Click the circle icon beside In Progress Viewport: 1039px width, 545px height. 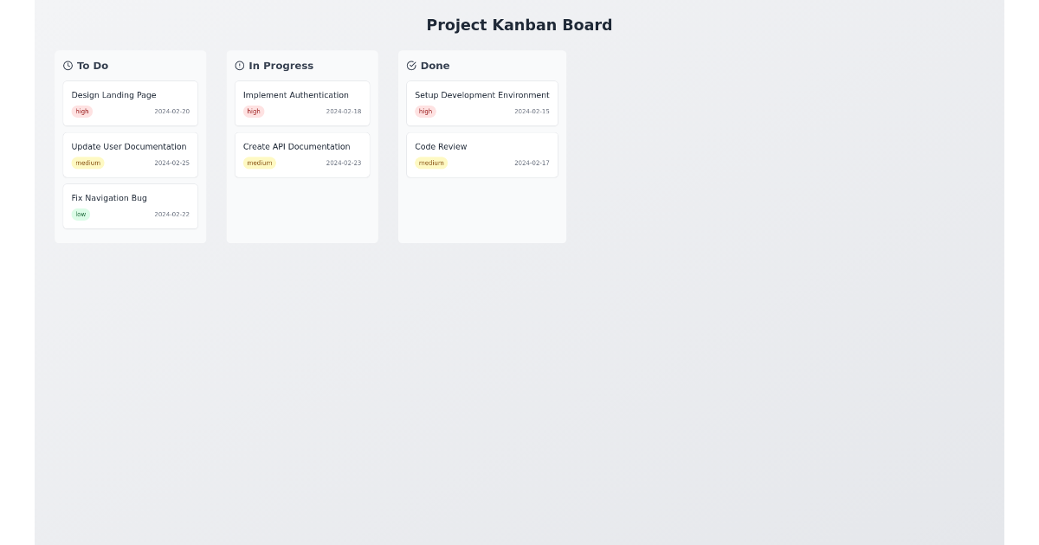point(239,66)
